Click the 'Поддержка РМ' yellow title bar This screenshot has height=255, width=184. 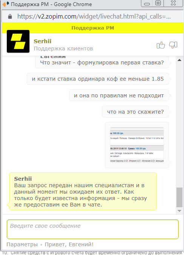click(x=93, y=28)
